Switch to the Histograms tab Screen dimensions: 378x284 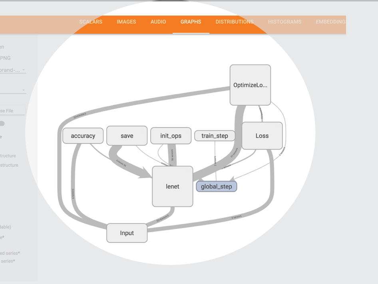284,22
